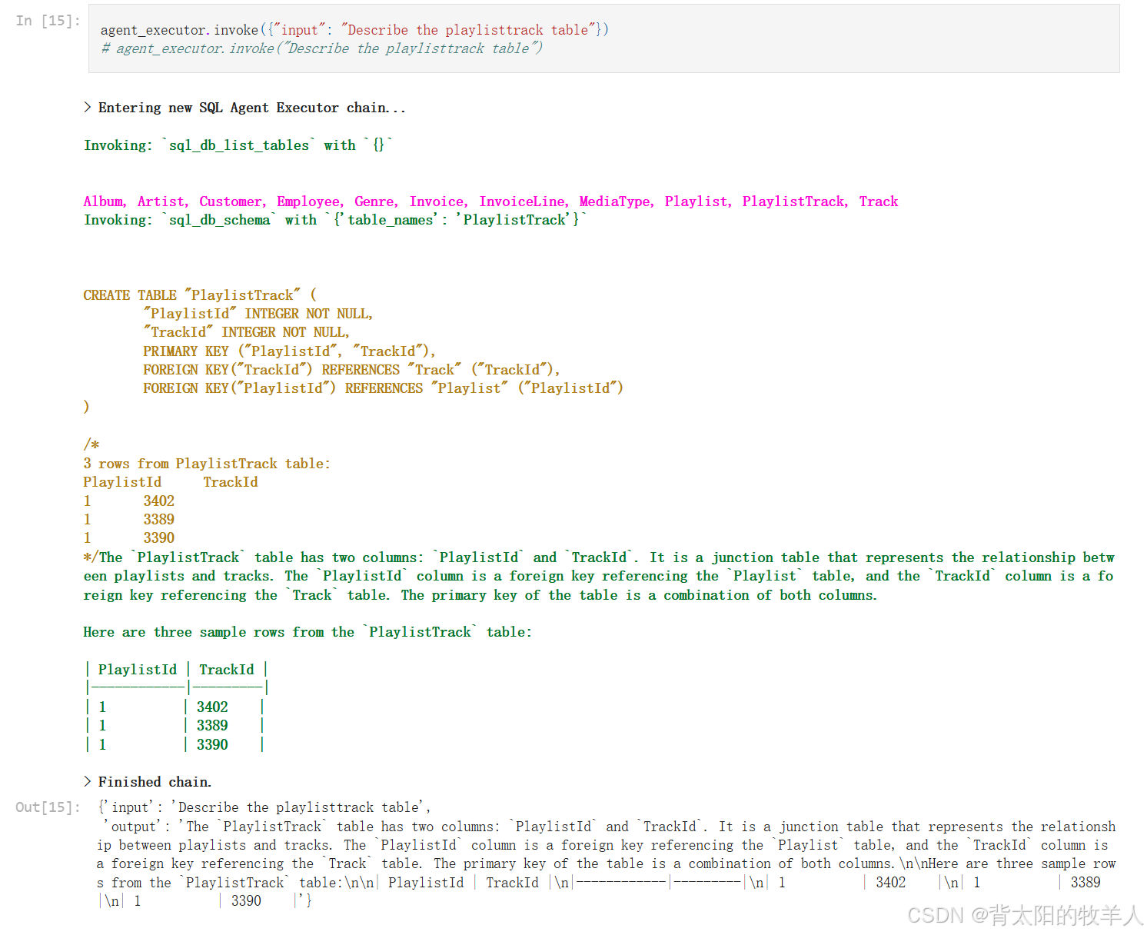Viewport: 1147px width, 935px height.
Task: Click the CREATE TABLE "PlaylistTrack" line
Action: 200,295
